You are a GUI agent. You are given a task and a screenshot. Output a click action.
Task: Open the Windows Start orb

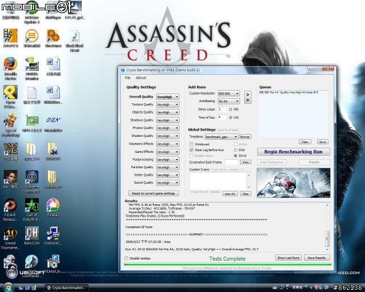coord(9,287)
